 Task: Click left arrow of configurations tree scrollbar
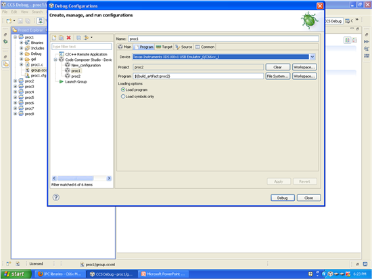pyautogui.click(x=54, y=178)
